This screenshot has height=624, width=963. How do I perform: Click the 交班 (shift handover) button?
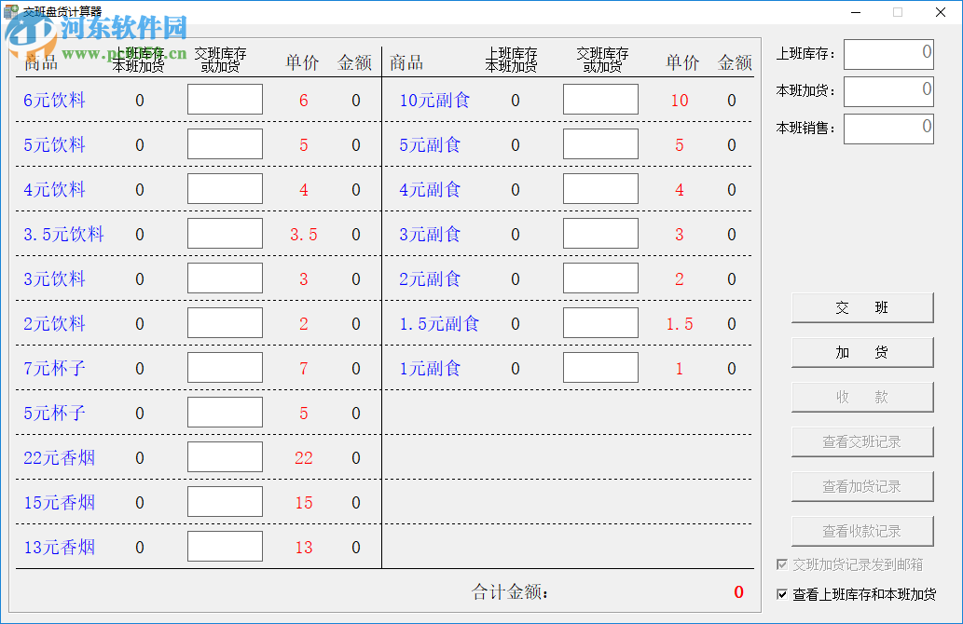pos(861,307)
